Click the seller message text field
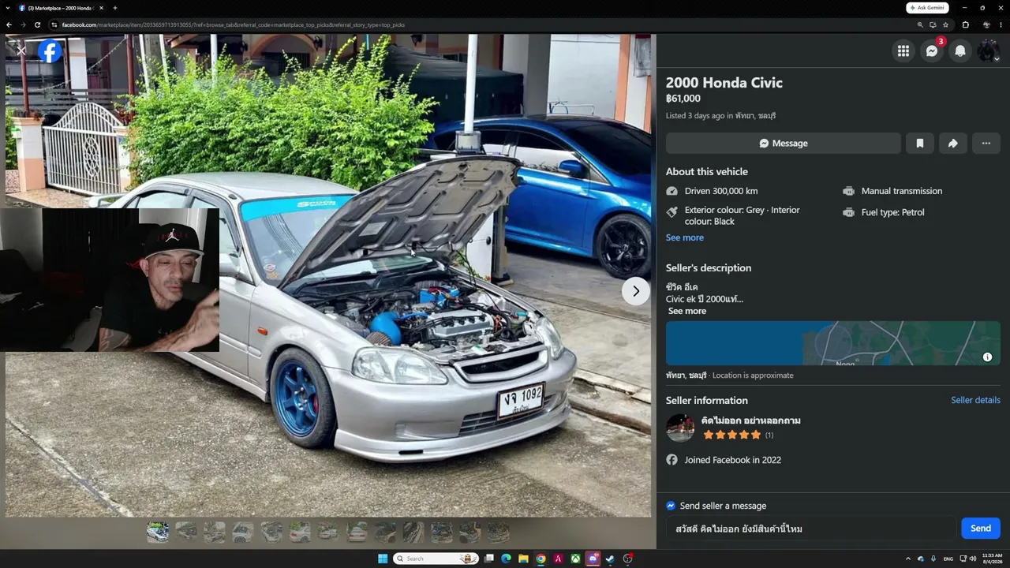 click(811, 529)
